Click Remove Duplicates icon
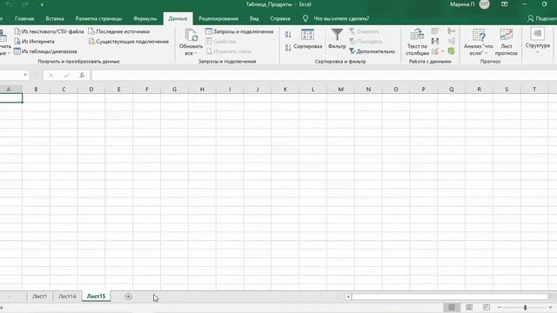The image size is (557, 313). coord(435,41)
